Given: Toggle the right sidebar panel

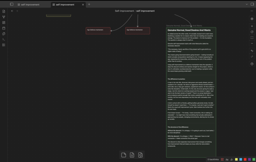Looking at the screenshot, I should click(252, 4).
